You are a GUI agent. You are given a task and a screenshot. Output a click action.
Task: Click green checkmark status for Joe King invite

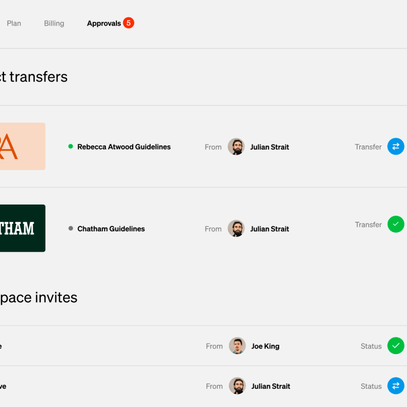tap(396, 345)
